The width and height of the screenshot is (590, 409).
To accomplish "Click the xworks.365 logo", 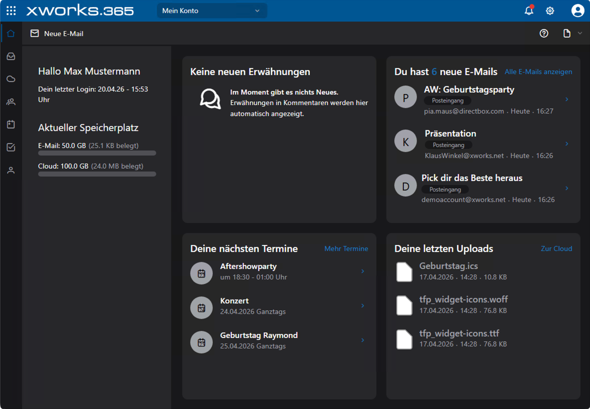I will click(x=80, y=10).
